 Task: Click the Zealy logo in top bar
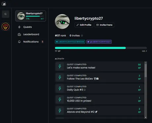(4, 4)
